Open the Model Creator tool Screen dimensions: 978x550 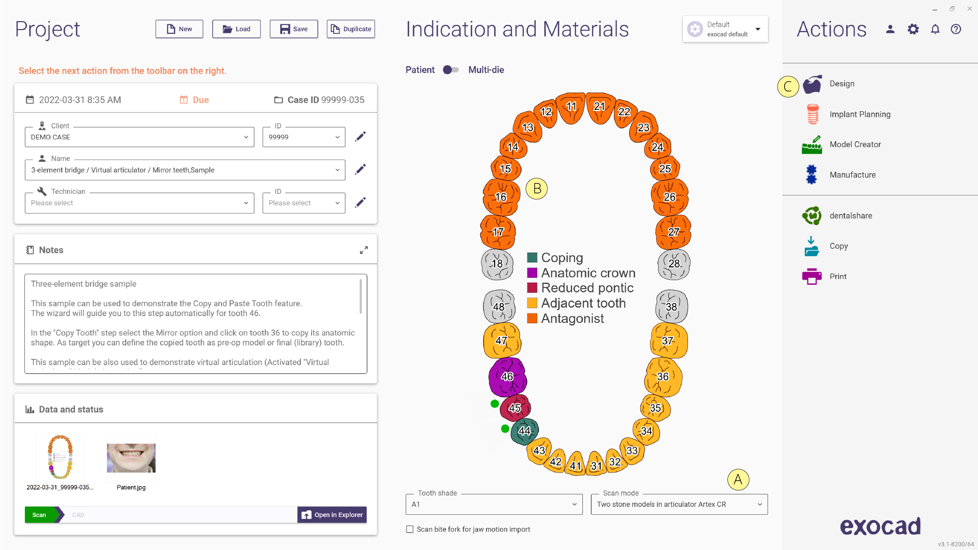click(812, 145)
